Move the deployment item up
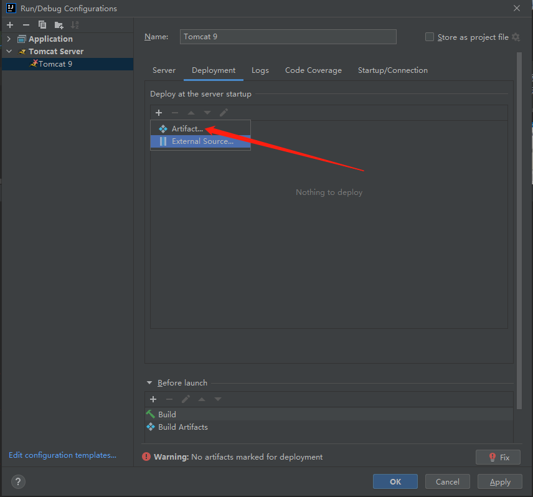 pyautogui.click(x=191, y=113)
